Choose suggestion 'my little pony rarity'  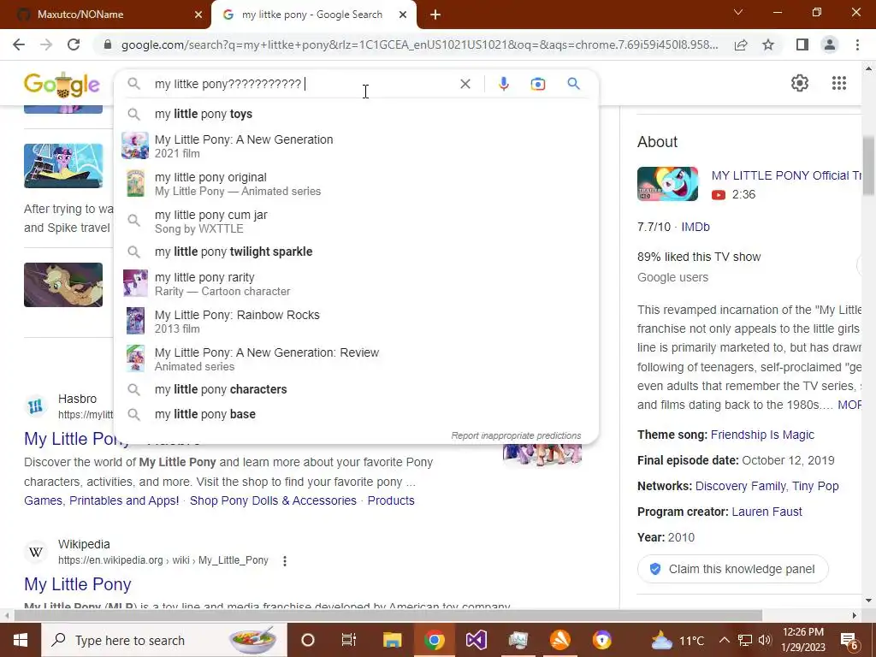tap(356, 284)
